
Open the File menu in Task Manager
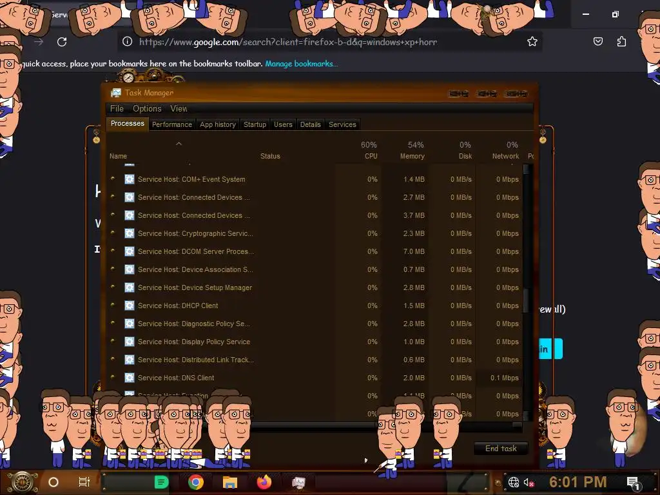tap(117, 108)
